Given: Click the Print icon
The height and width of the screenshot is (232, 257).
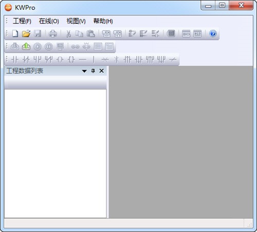Looking at the screenshot, I should click(x=53, y=34).
